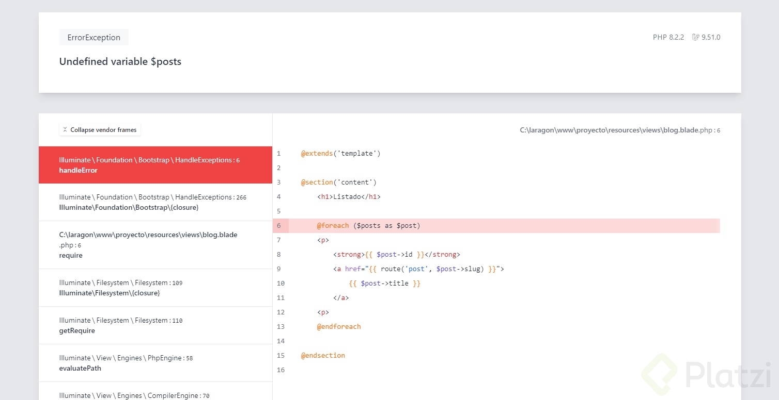Viewport: 779px width, 400px height.
Task: Click the @endsection directive on line 15
Action: 323,356
